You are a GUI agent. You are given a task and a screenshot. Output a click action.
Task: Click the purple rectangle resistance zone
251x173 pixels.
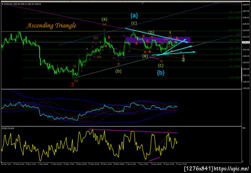pos(158,40)
